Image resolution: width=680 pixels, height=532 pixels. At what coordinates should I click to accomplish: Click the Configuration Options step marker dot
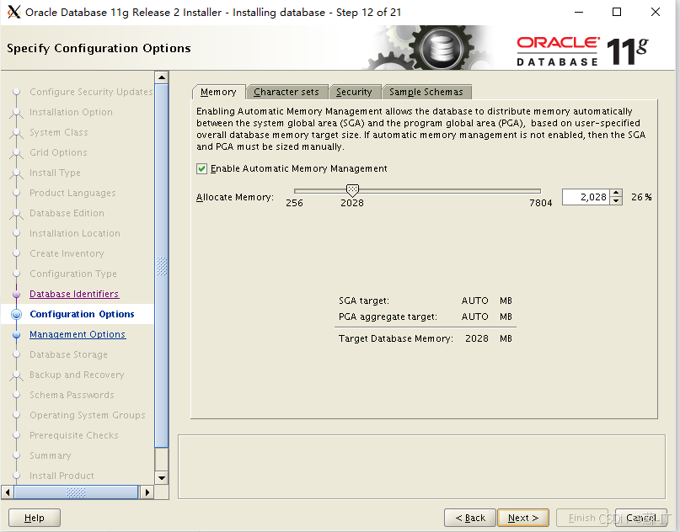click(x=16, y=314)
